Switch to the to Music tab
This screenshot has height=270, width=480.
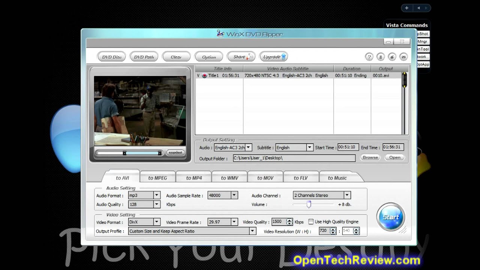tap(337, 178)
